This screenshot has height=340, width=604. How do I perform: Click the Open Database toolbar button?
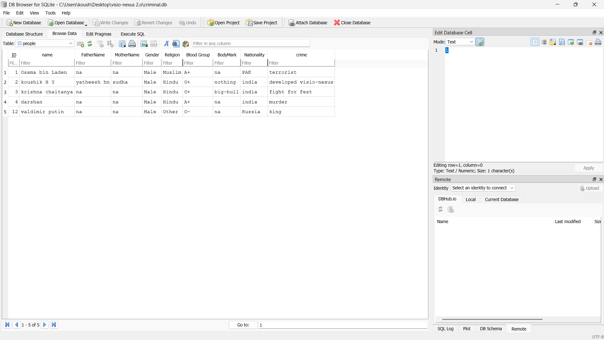(66, 23)
